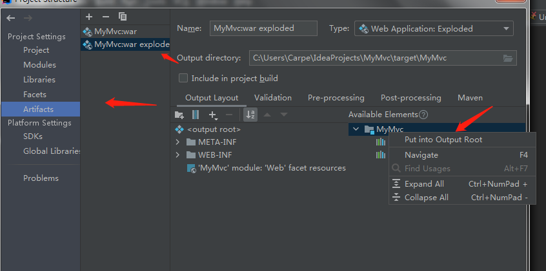This screenshot has width=546, height=271.
Task: Click the Available Elements label
Action: click(x=383, y=115)
